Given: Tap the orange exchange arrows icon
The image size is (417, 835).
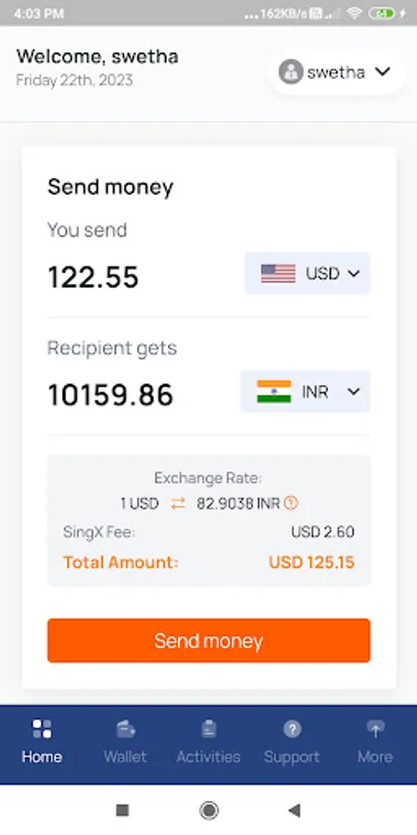Looking at the screenshot, I should (x=178, y=503).
